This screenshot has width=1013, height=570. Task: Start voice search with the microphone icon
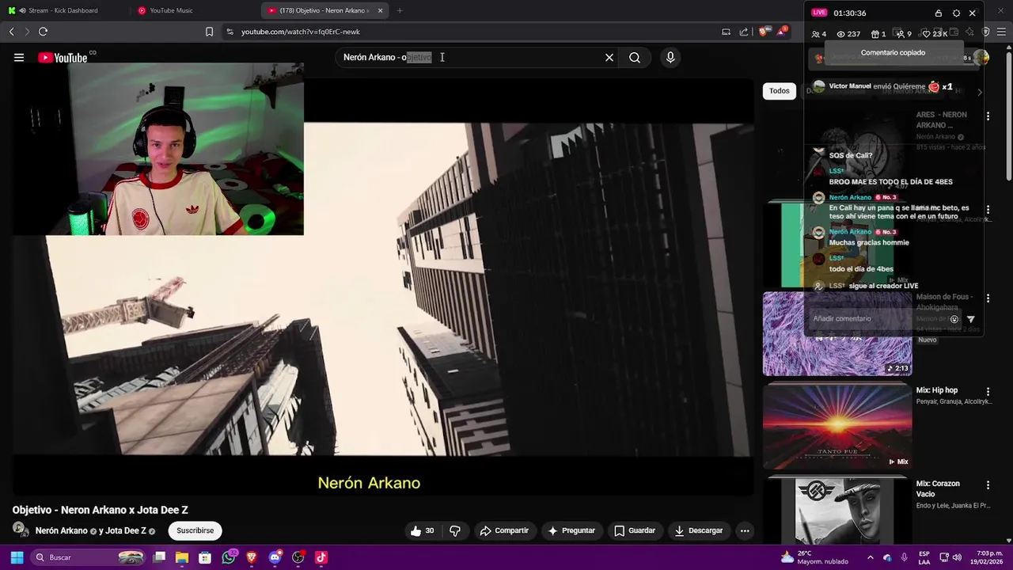click(670, 57)
